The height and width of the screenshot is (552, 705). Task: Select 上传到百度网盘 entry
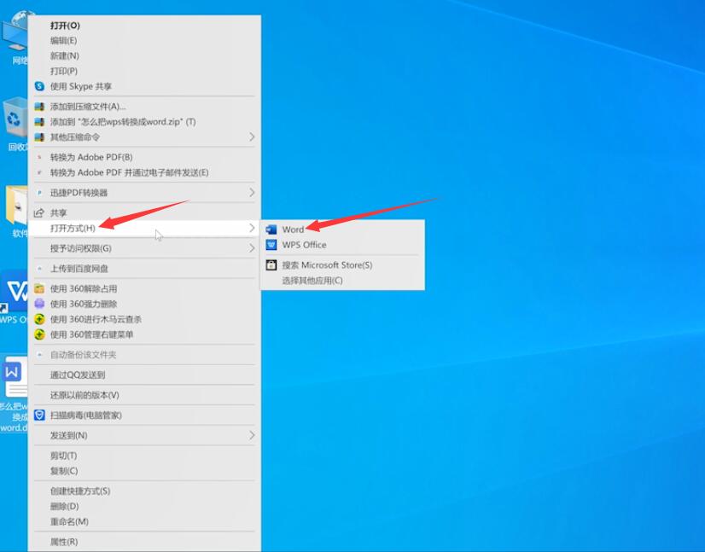click(x=144, y=269)
